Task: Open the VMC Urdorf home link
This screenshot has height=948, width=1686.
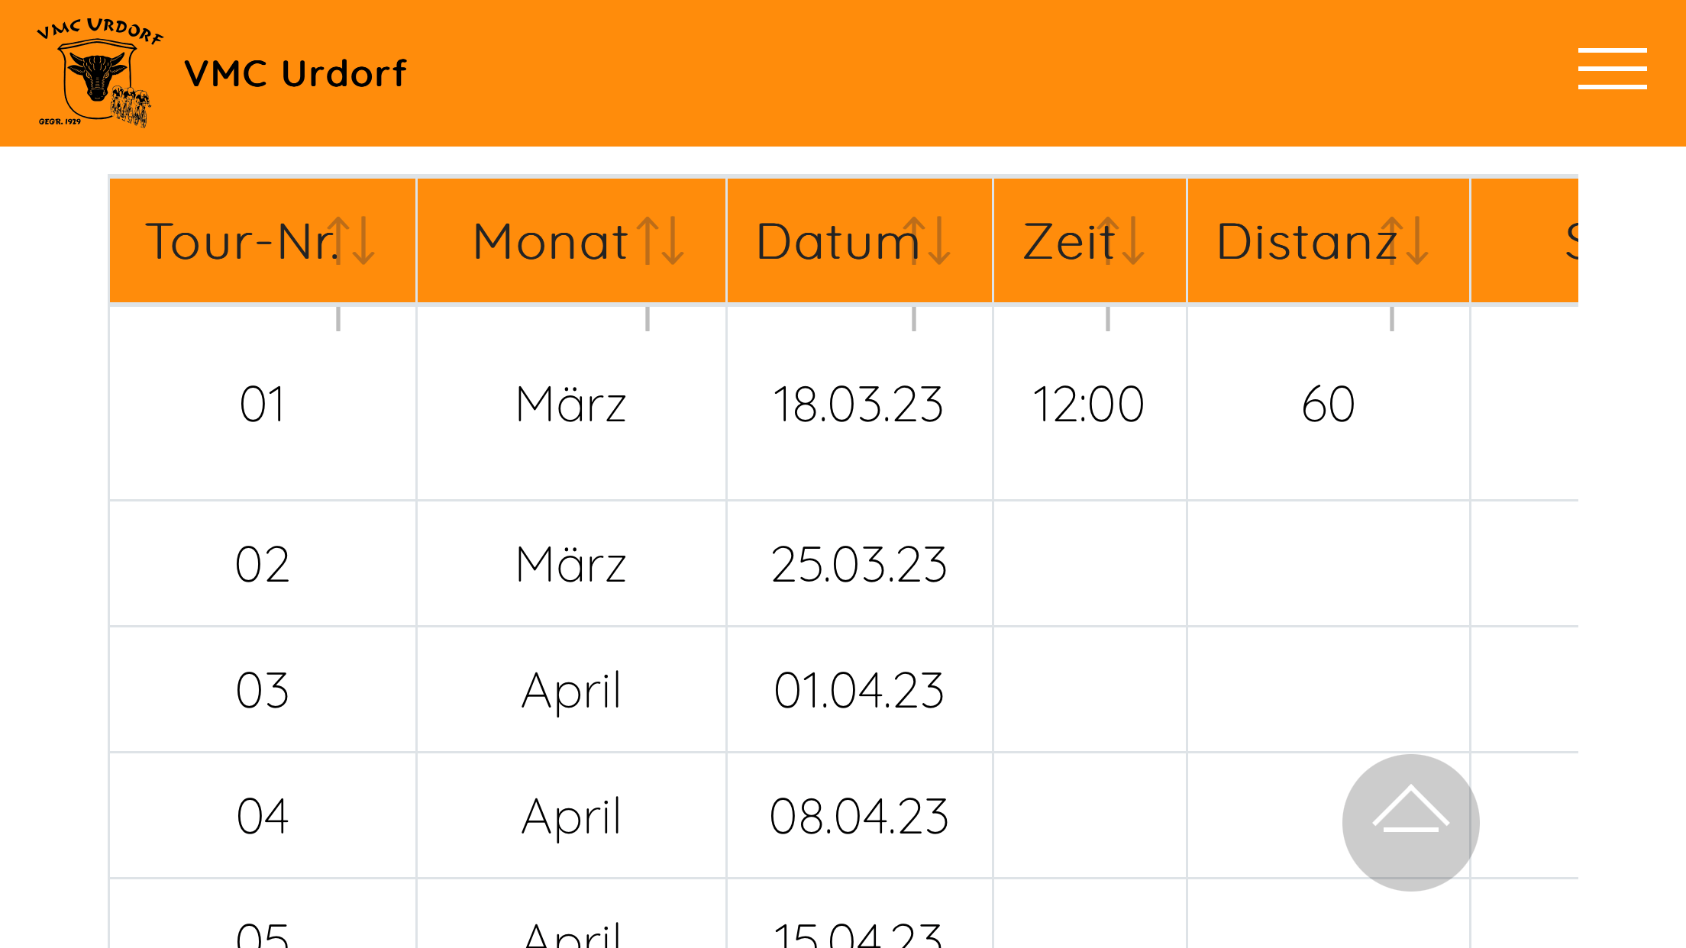Action: [296, 74]
